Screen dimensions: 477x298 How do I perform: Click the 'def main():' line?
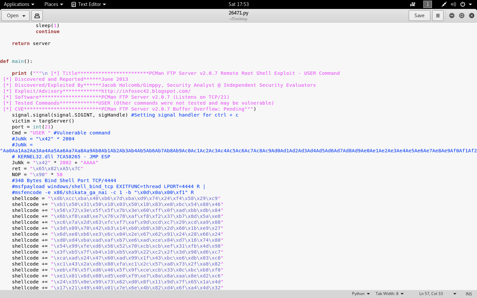(16, 61)
